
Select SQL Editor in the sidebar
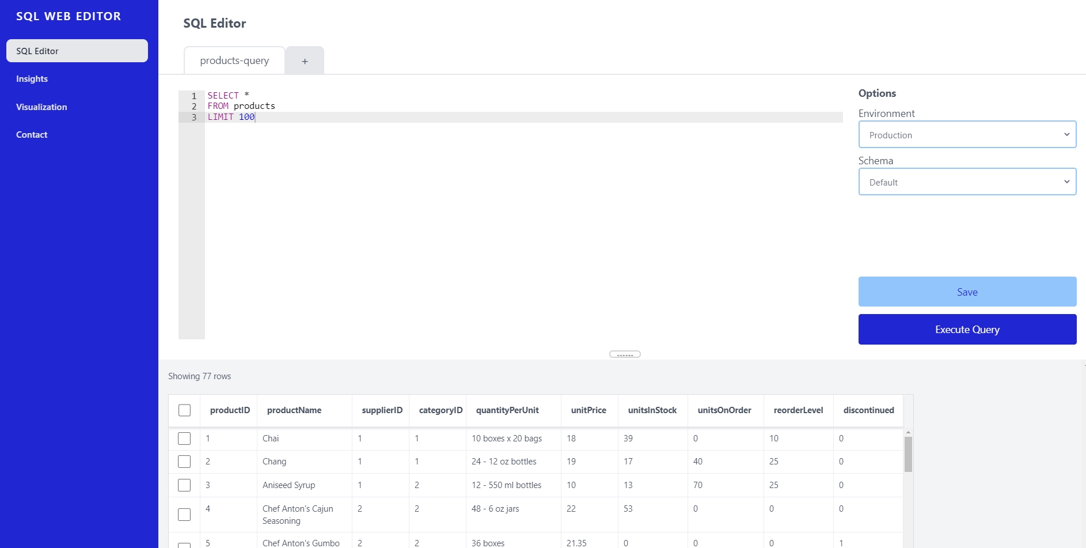click(x=77, y=51)
